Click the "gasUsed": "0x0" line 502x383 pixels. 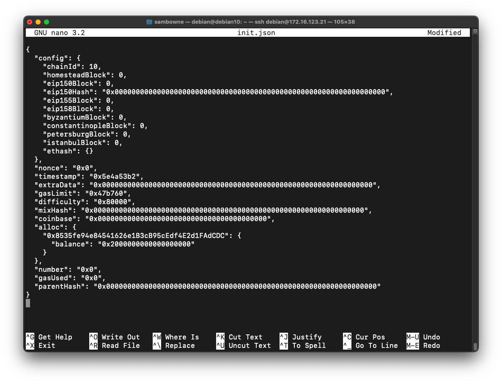click(x=70, y=278)
